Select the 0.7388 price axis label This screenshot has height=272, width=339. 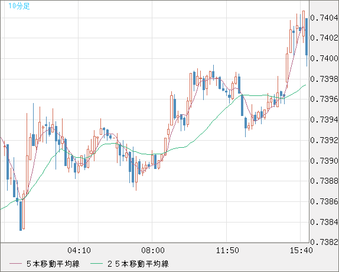pos(324,181)
